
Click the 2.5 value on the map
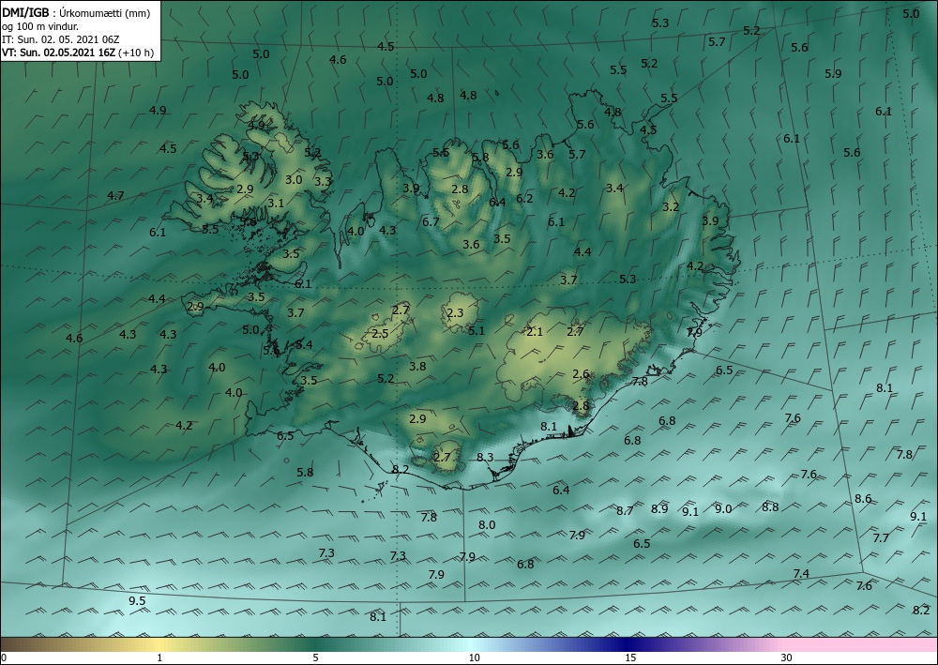point(381,334)
